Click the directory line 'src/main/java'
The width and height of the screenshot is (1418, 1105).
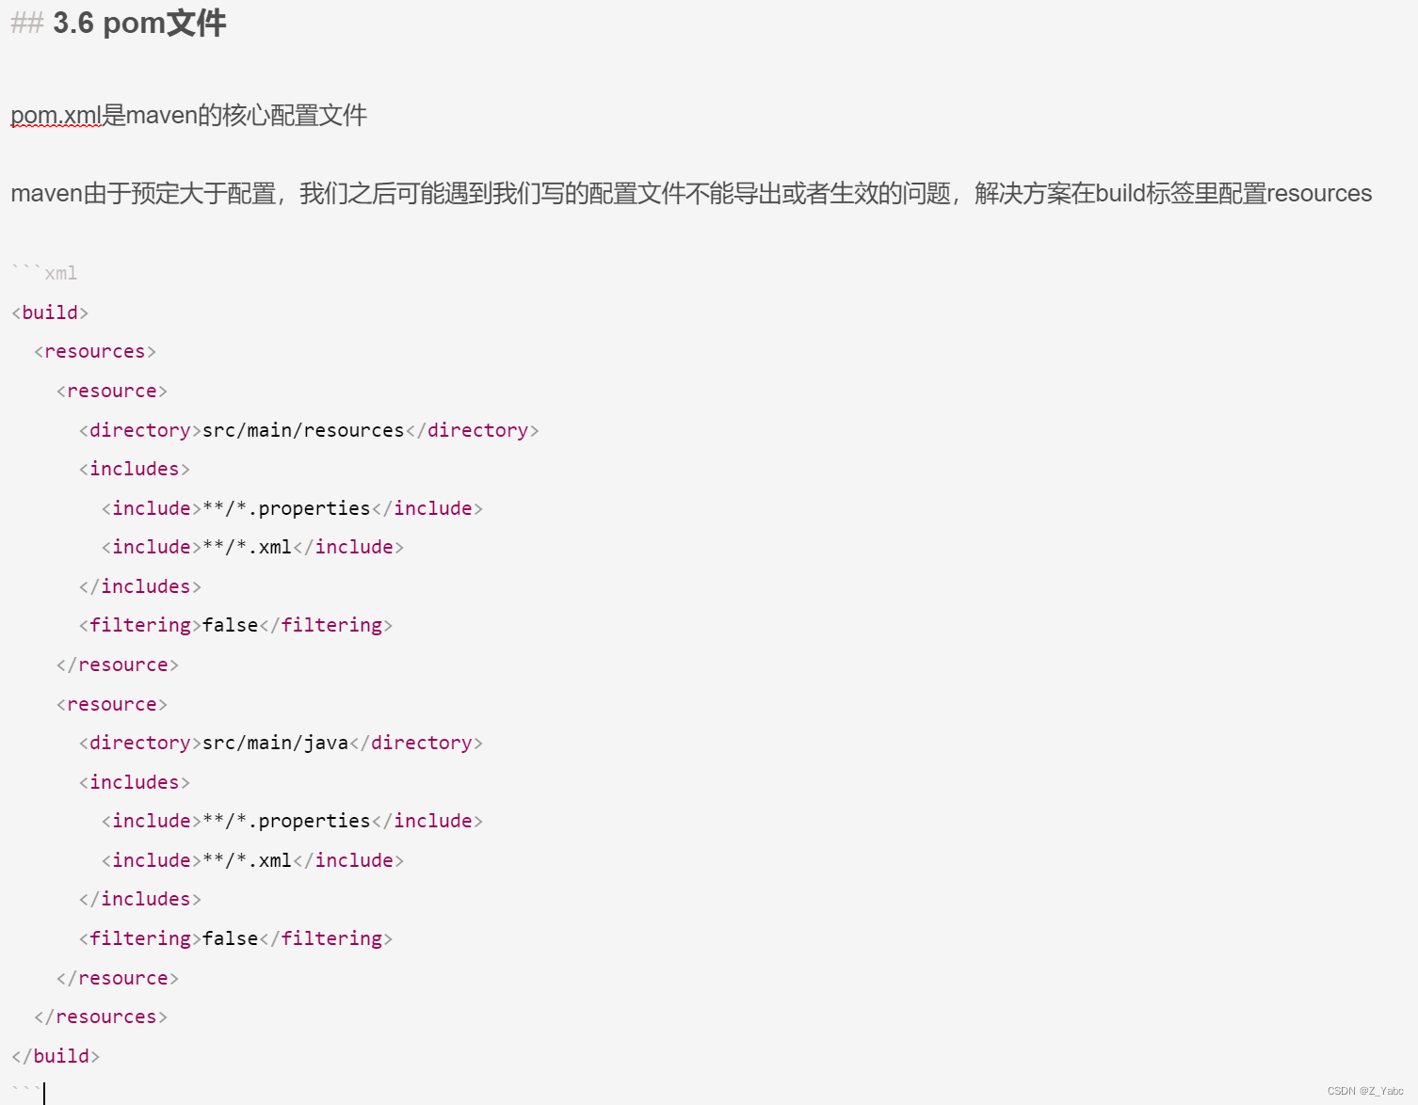coord(281,744)
